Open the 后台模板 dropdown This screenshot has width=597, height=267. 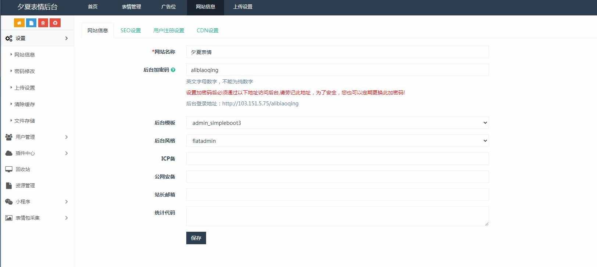click(x=337, y=123)
